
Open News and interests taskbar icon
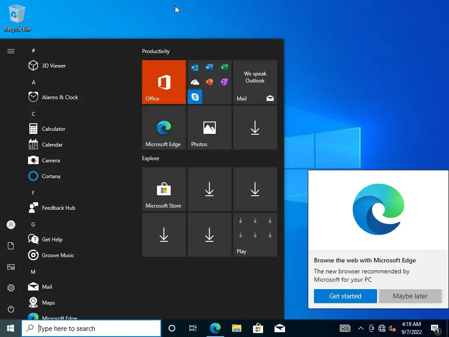(x=345, y=328)
